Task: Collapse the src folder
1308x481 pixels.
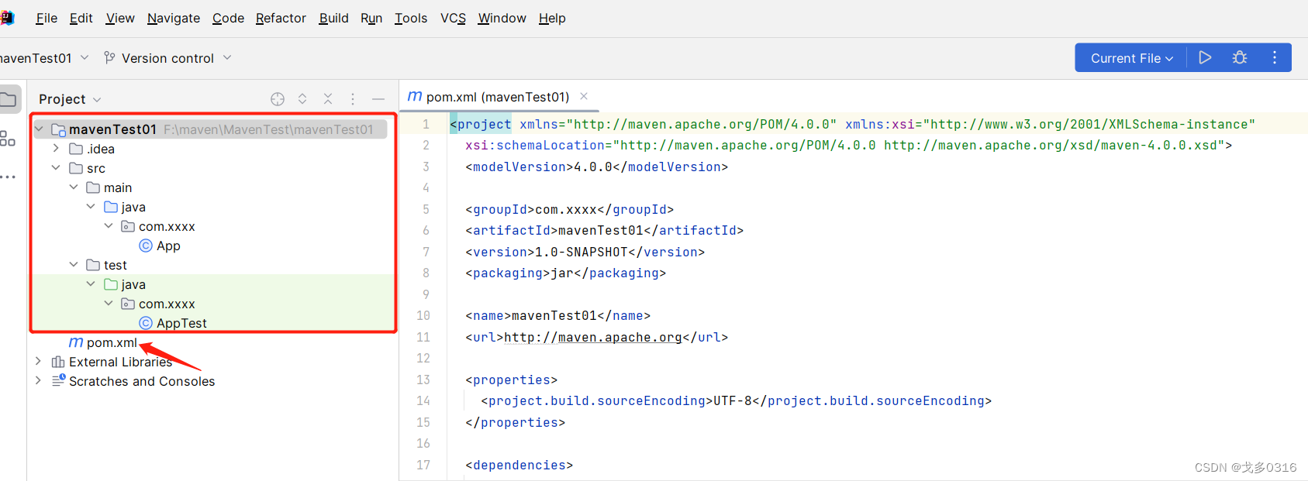Action: [x=56, y=167]
